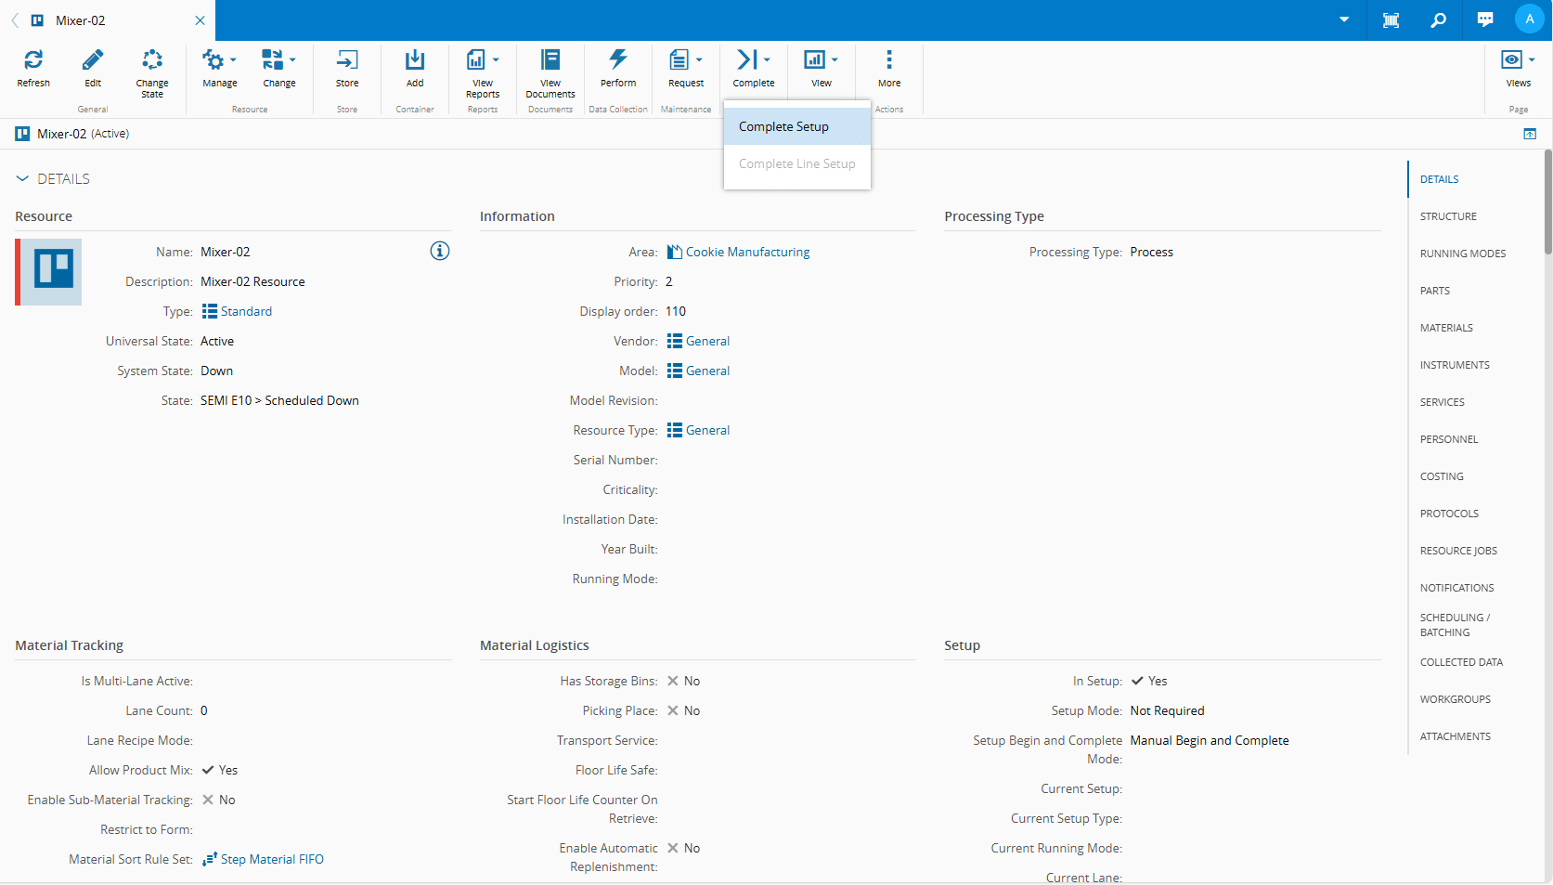Click the Refresh icon in toolbar
The height and width of the screenshot is (885, 1553).
coord(33,61)
